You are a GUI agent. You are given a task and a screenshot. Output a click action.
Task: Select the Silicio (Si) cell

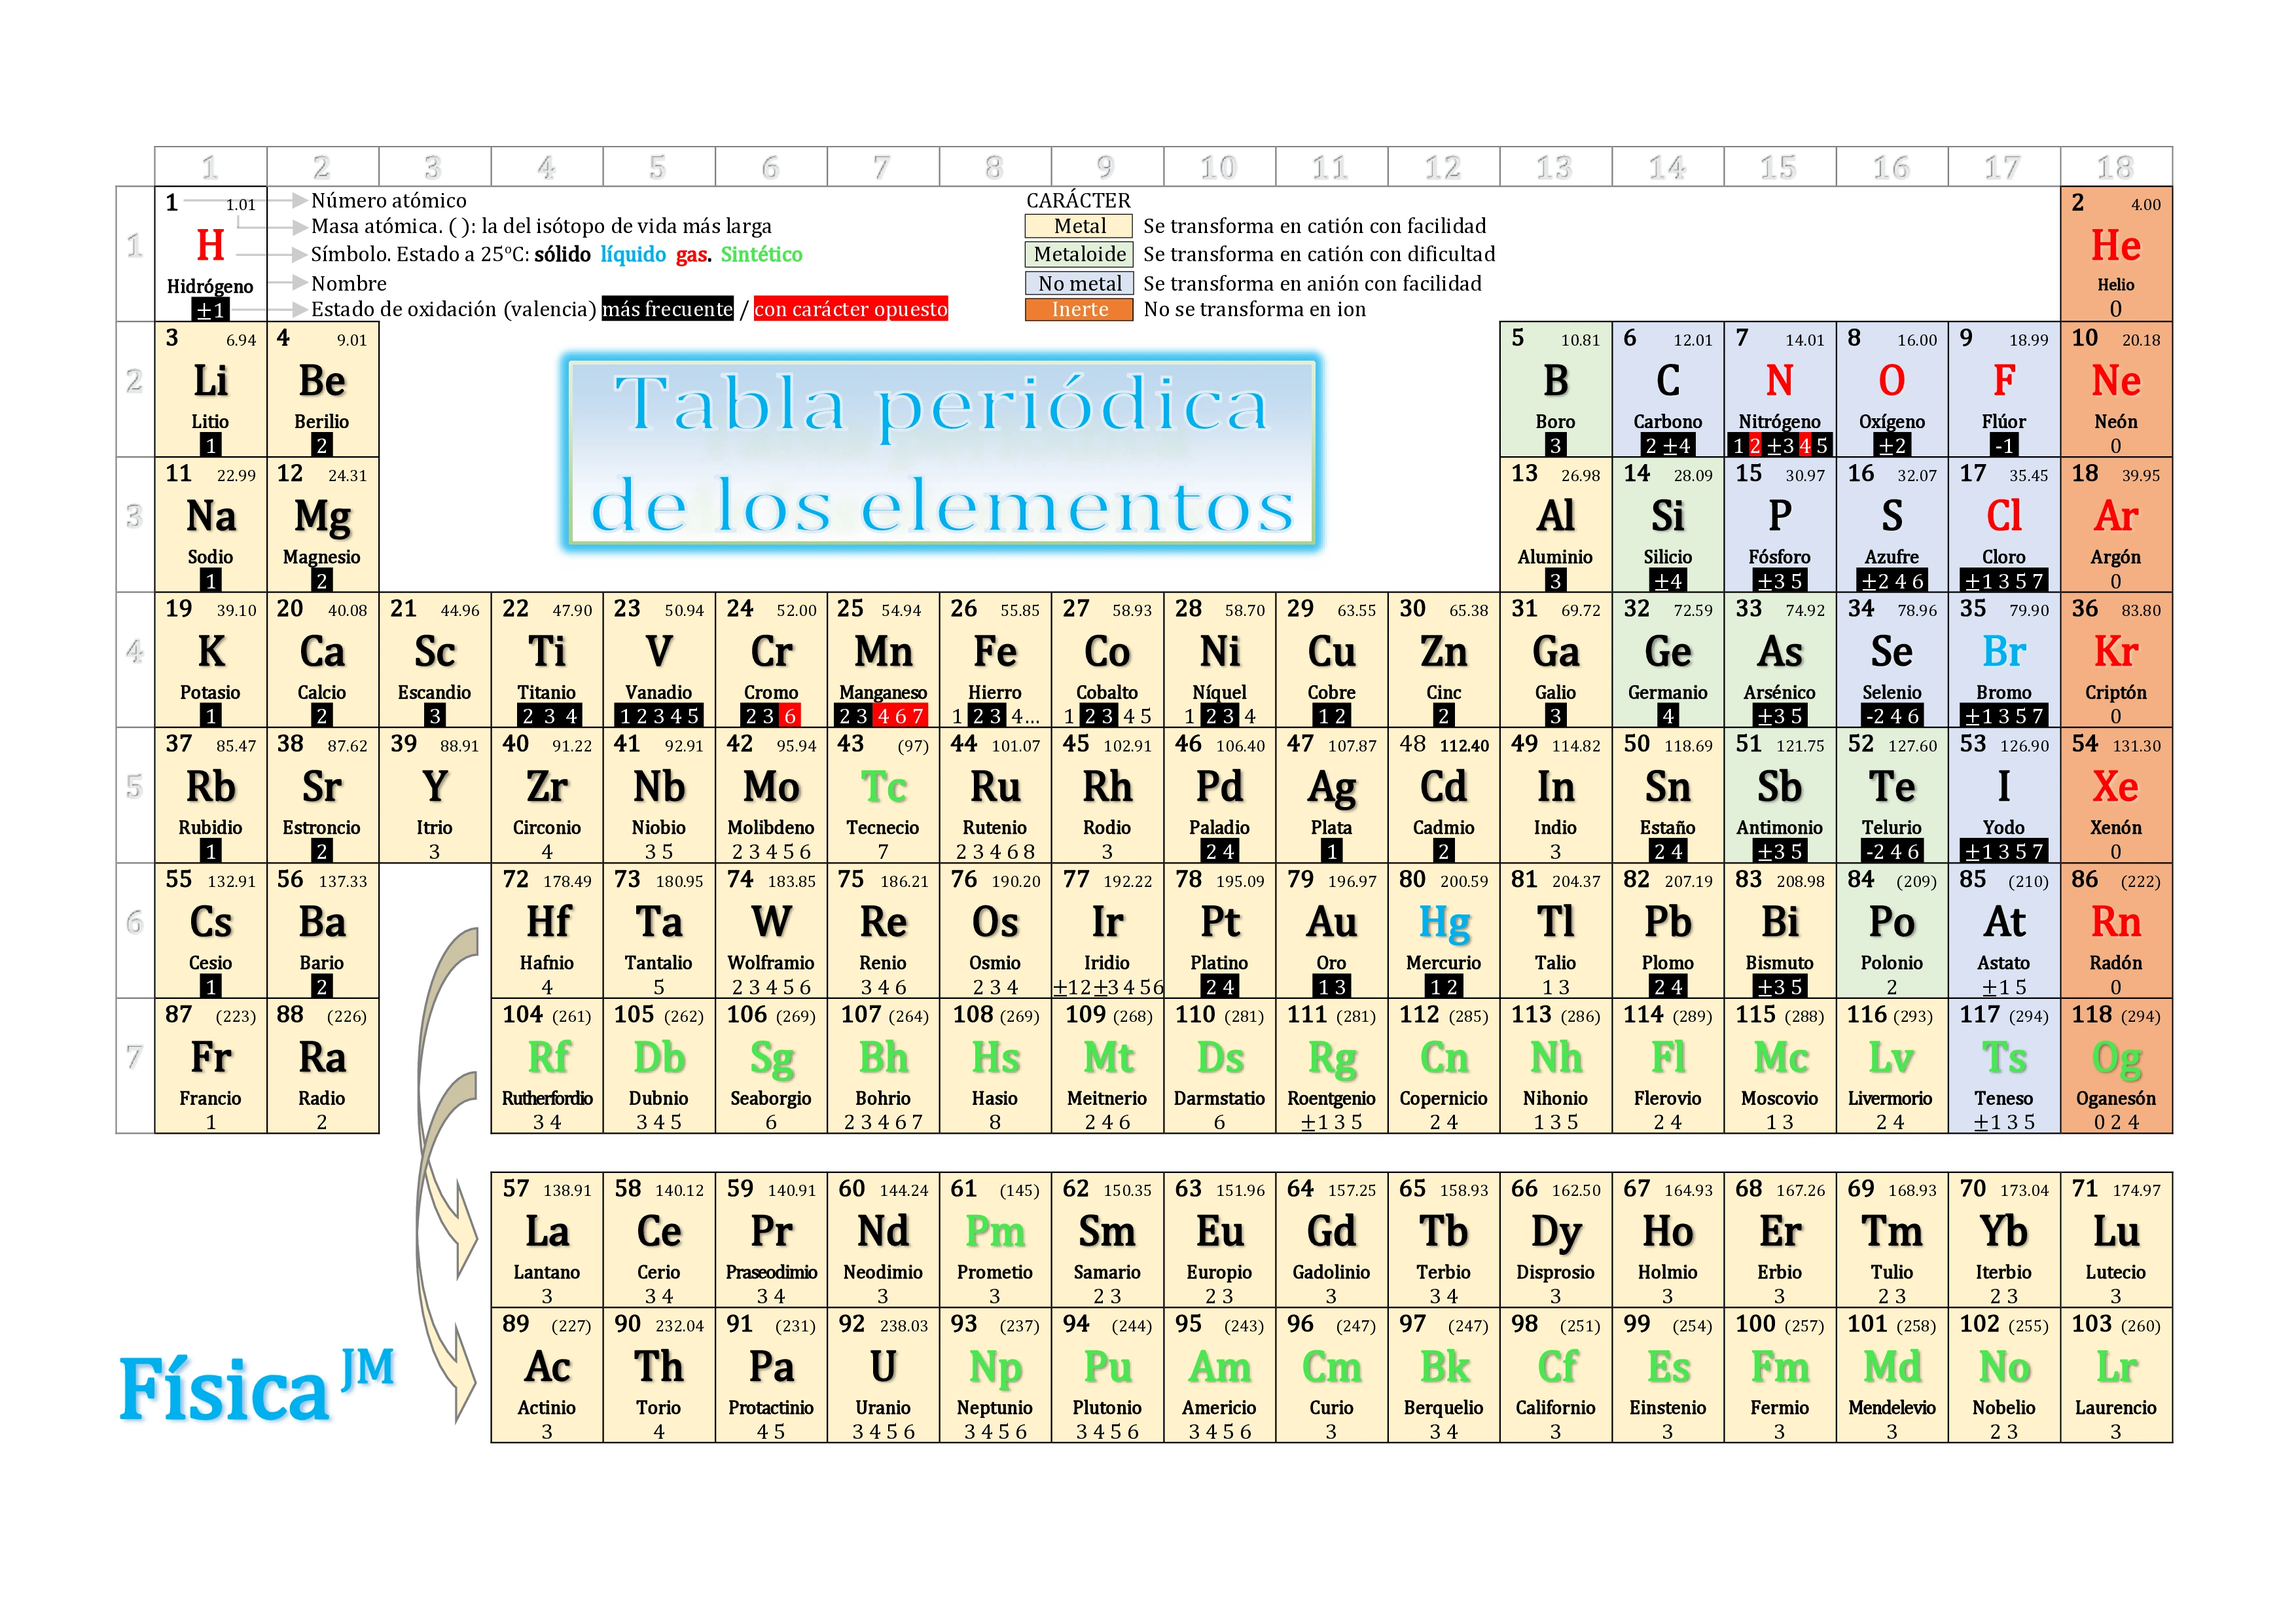click(x=1668, y=524)
